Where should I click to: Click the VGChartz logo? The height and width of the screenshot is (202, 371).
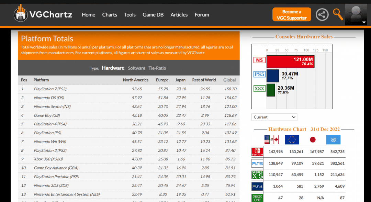[43, 14]
